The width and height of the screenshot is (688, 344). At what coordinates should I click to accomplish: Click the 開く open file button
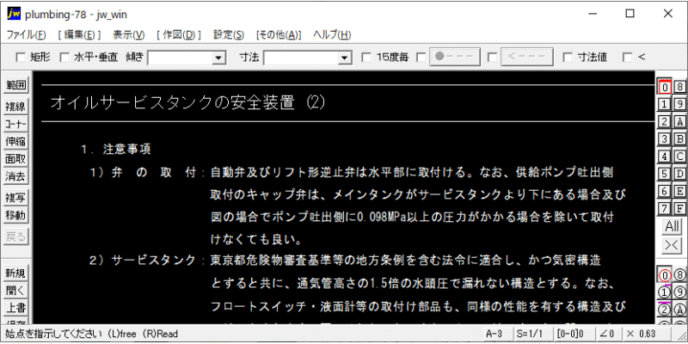coord(15,291)
